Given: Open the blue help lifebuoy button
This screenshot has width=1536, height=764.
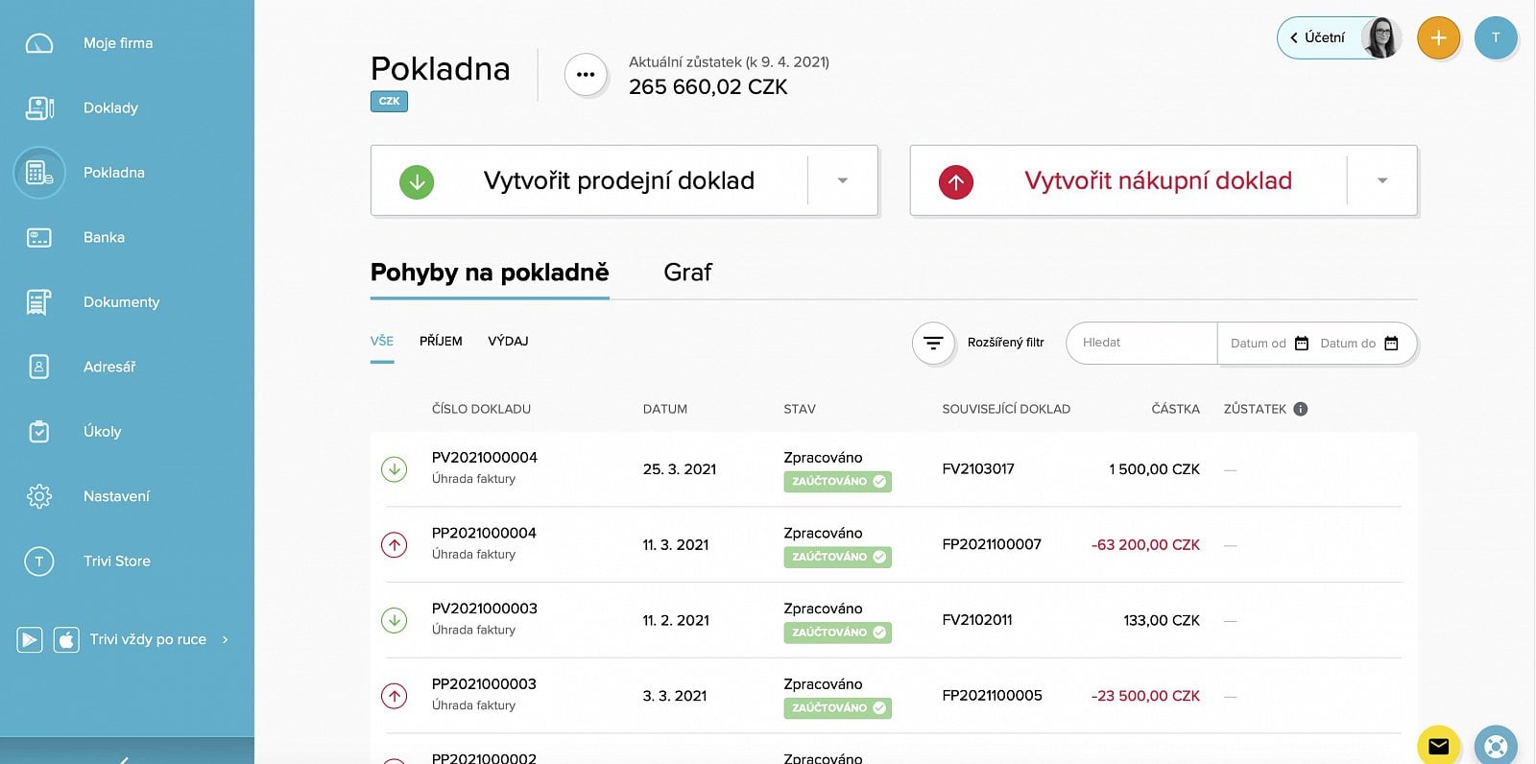Looking at the screenshot, I should (1496, 746).
